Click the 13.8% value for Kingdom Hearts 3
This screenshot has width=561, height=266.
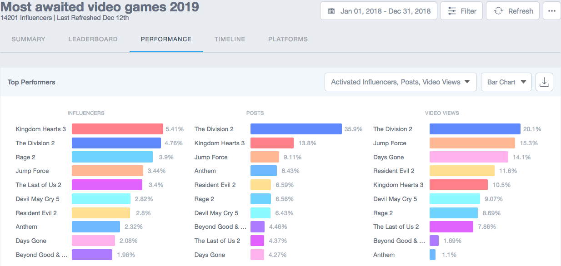[307, 143]
